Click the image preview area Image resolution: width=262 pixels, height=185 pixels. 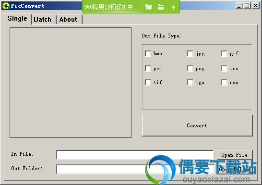click(x=71, y=83)
